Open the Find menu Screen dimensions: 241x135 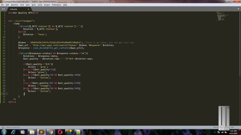point(22,5)
